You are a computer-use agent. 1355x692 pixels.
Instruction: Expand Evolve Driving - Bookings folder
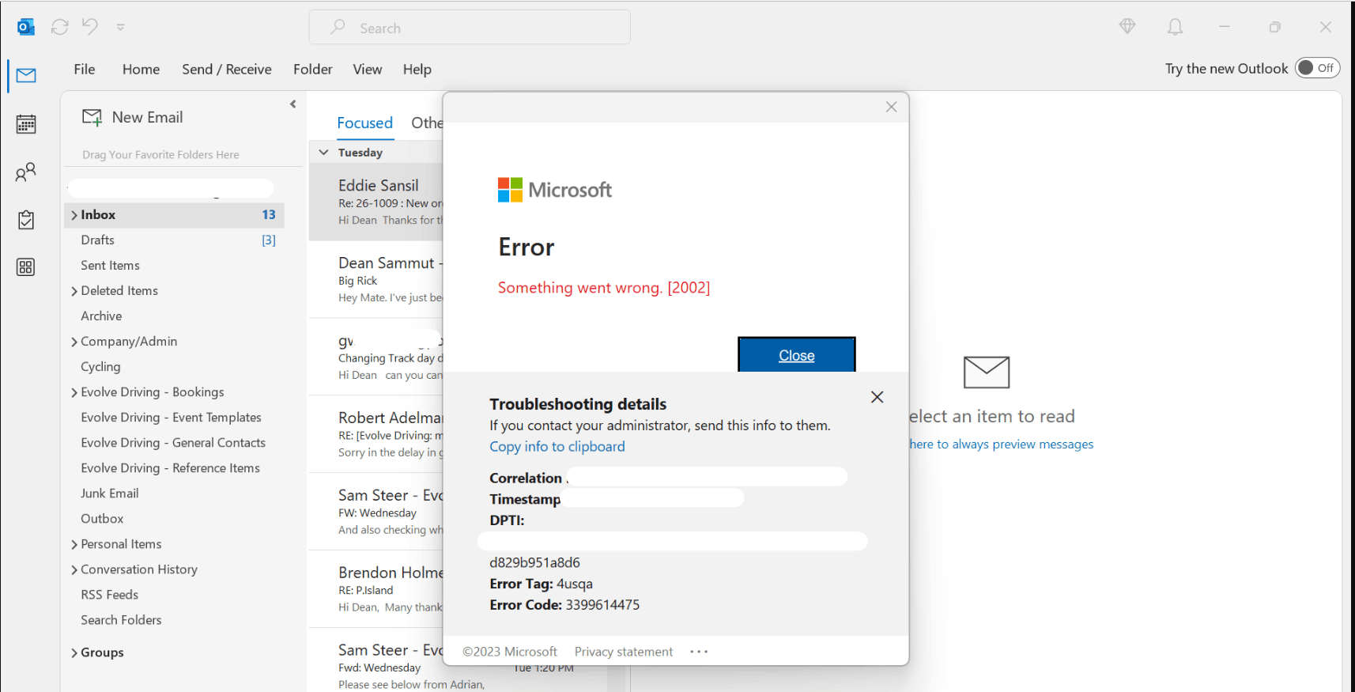click(x=74, y=392)
